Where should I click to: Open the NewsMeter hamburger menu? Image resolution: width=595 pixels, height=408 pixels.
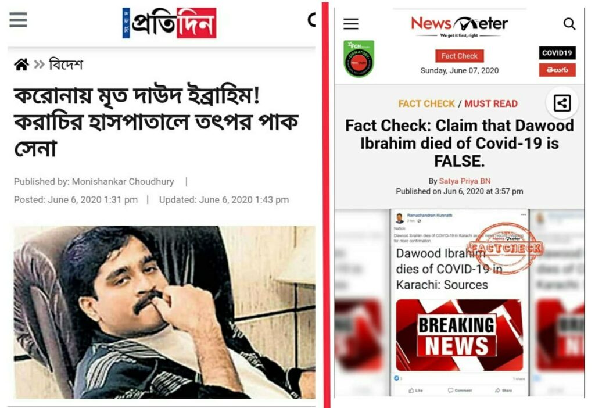coord(351,24)
